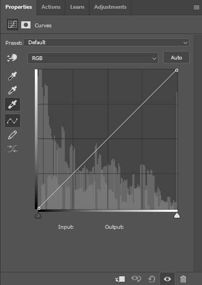Reset to adjustment defaults button
The width and height of the screenshot is (202, 285).
pos(152,279)
